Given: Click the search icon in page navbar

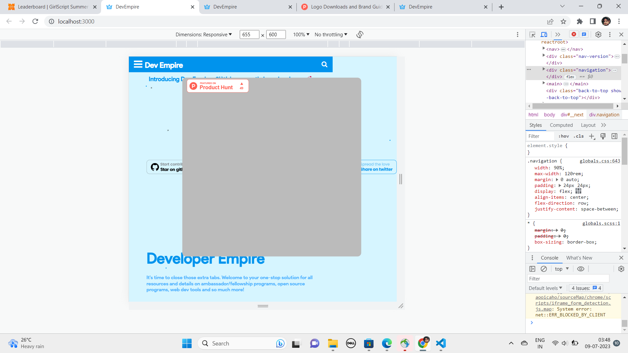Looking at the screenshot, I should [324, 64].
